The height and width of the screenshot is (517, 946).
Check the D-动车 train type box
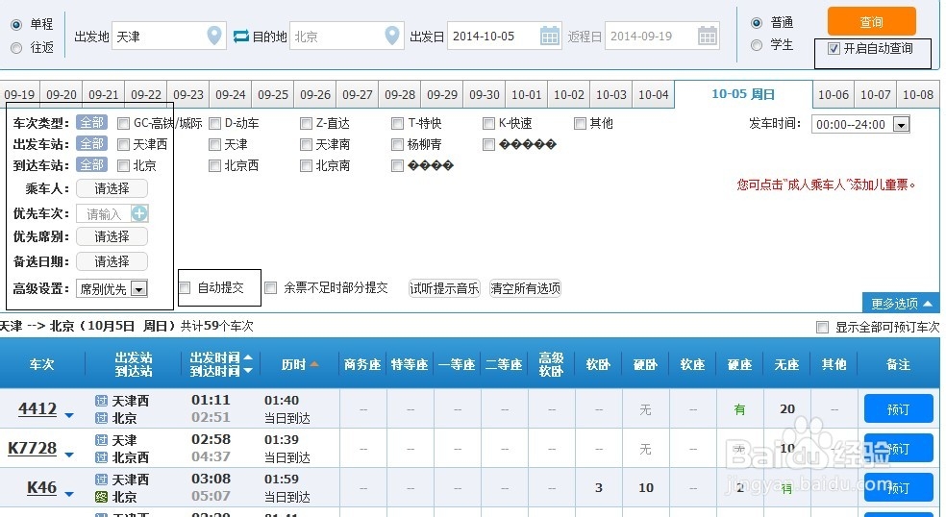pyautogui.click(x=214, y=124)
